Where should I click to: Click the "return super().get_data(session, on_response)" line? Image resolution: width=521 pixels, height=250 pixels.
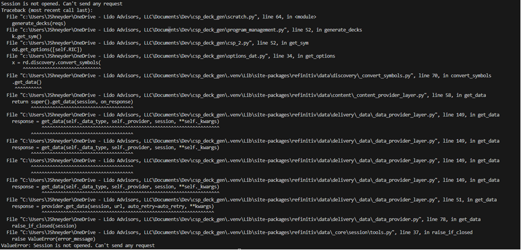pos(73,102)
